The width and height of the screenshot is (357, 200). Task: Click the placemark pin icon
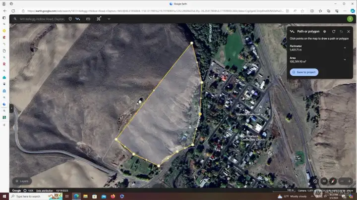70,19
